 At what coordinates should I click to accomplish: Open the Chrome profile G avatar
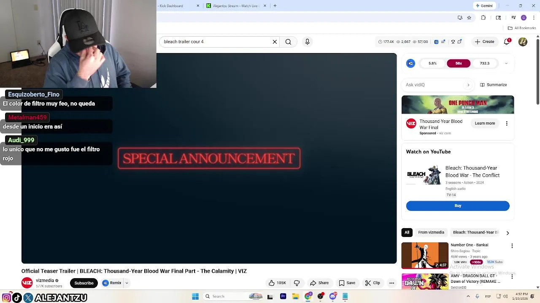[x=524, y=18]
